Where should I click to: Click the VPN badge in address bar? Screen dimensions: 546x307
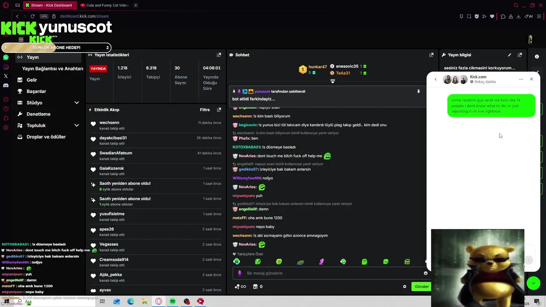pyautogui.click(x=44, y=16)
